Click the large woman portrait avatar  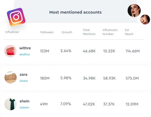coord(134,11)
